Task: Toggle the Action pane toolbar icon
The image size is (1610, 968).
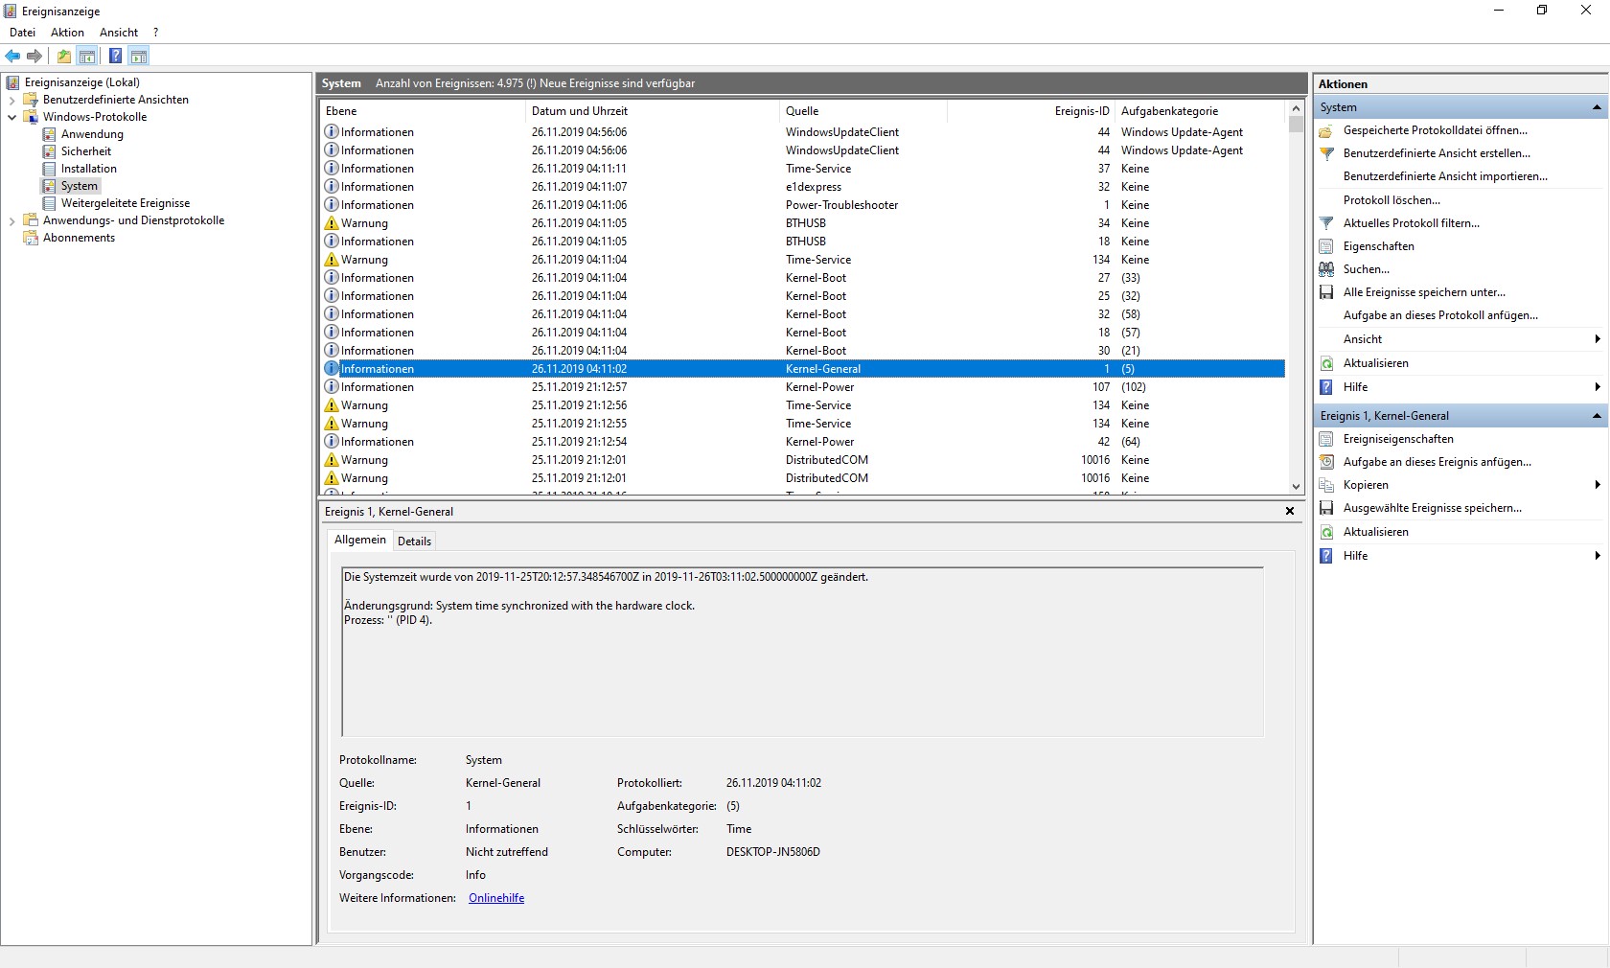Action: (139, 56)
